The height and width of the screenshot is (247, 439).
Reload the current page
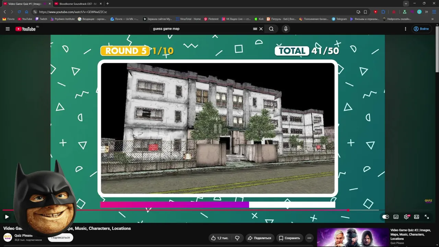19,12
